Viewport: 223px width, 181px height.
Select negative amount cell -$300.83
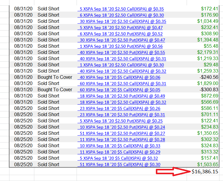(209, 89)
